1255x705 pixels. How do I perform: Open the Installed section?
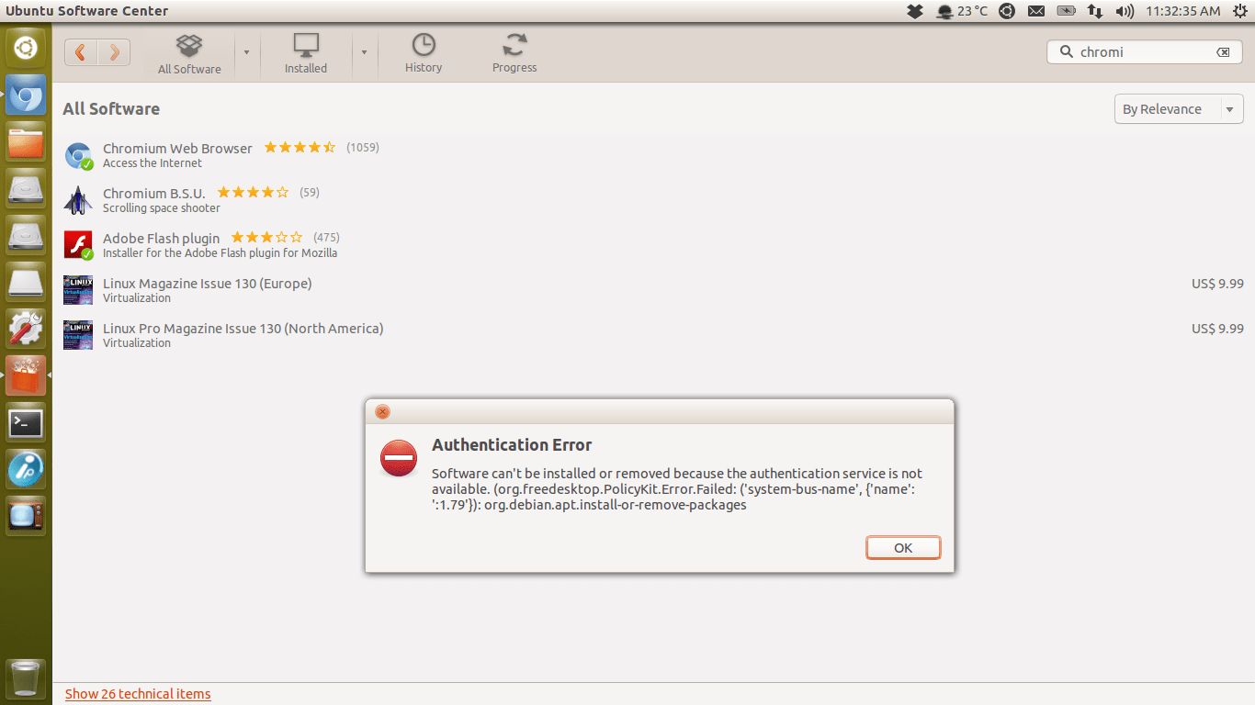tap(306, 55)
